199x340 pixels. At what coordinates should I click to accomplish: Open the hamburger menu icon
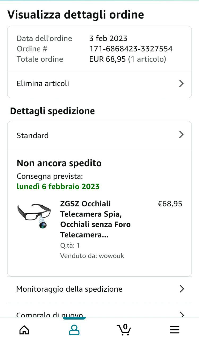175,330
